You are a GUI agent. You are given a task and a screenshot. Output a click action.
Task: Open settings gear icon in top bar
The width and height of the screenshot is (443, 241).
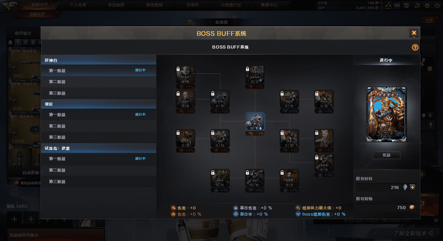427,6
